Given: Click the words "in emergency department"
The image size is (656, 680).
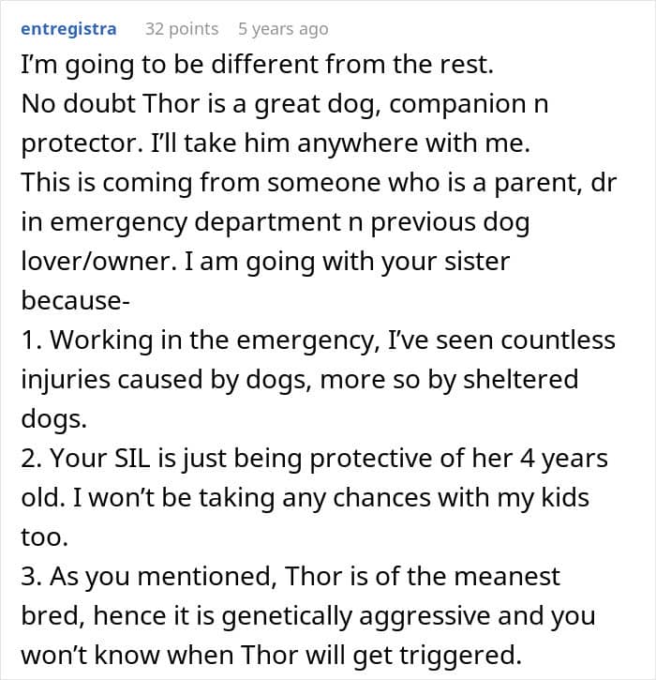Looking at the screenshot, I should coord(181,222).
